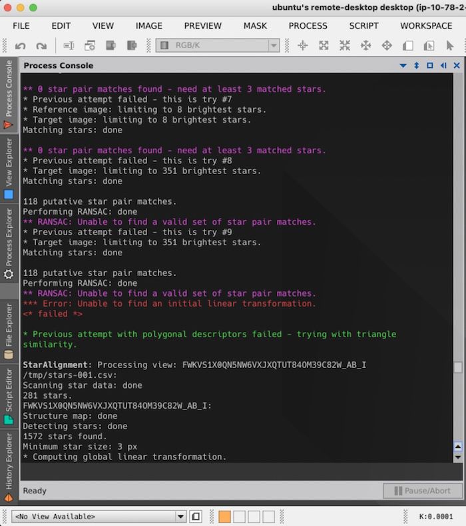Toggle auto-hide on Process Console header
Image resolution: width=466 pixels, height=526 pixels.
pos(443,65)
